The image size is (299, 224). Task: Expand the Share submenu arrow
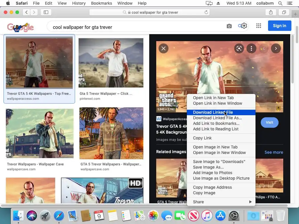pyautogui.click(x=250, y=202)
